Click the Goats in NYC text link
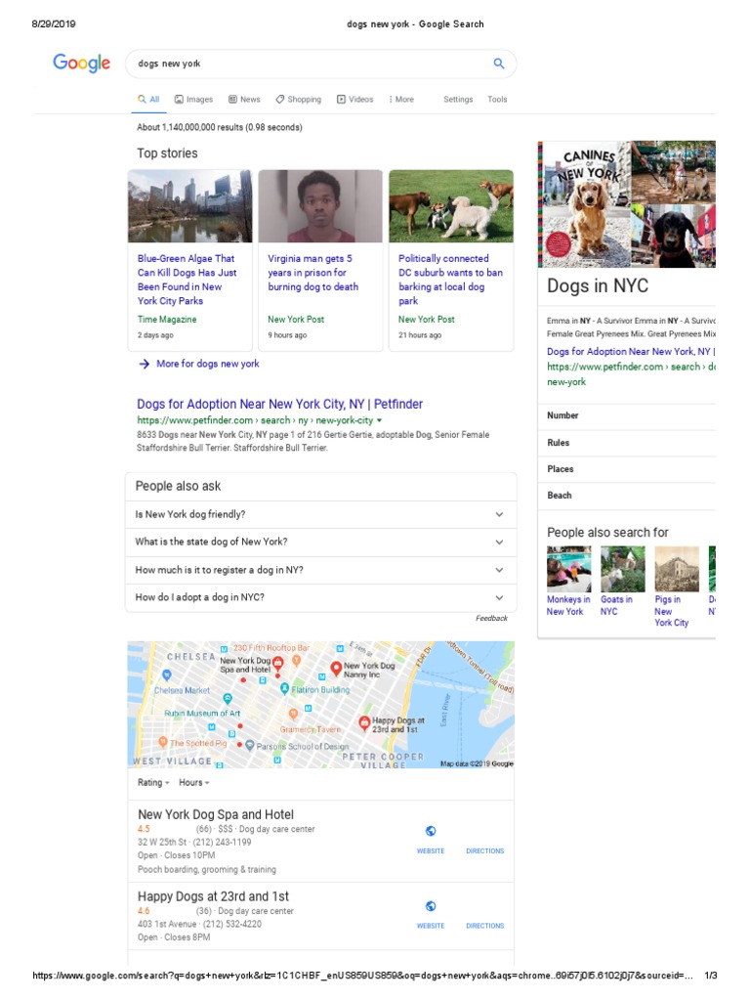 tap(617, 605)
